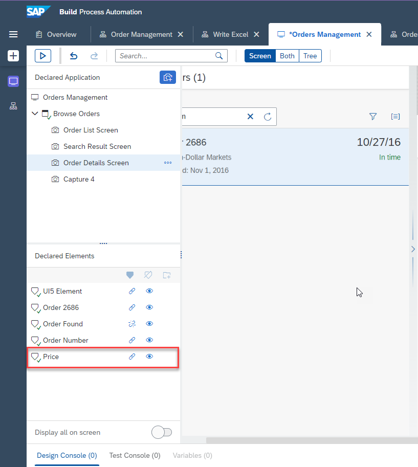This screenshot has height=467, width=418.
Task: Redo the last action
Action: 94,56
